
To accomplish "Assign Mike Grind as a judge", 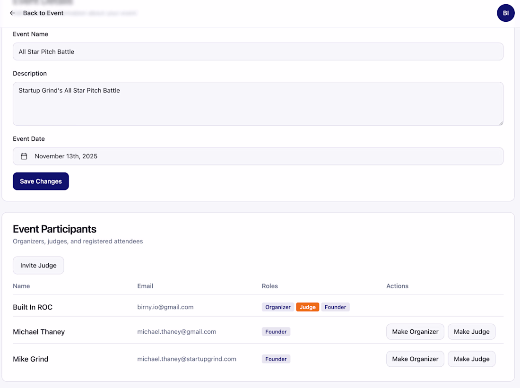I will click(471, 359).
